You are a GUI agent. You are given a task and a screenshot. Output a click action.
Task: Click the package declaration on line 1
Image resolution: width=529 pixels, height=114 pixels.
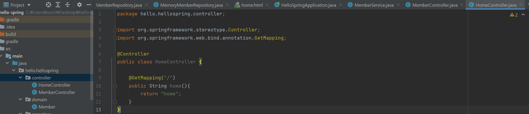[x=171, y=14]
